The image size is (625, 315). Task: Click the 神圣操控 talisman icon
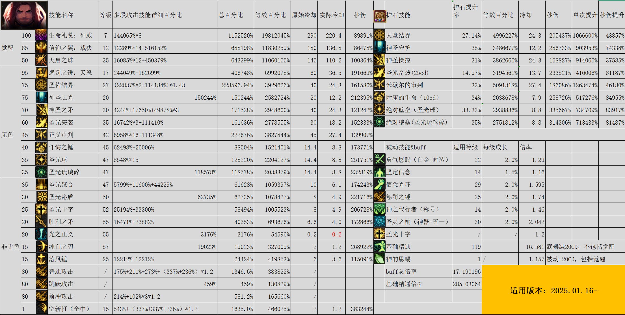pos(379,60)
